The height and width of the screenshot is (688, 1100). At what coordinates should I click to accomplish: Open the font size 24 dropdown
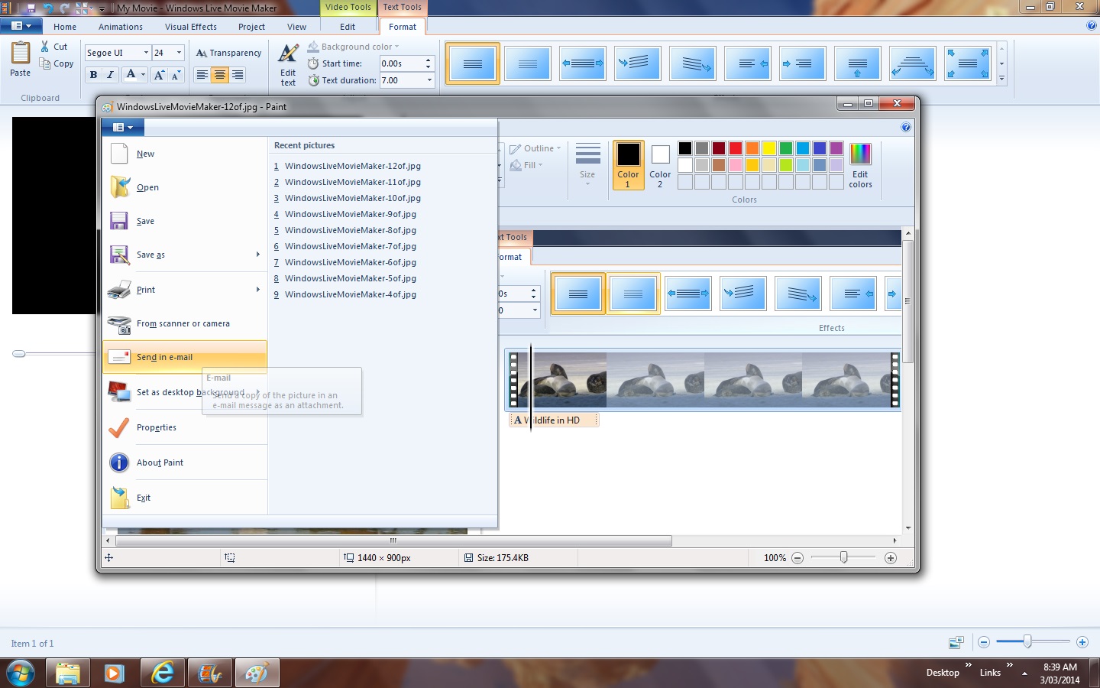coord(179,53)
